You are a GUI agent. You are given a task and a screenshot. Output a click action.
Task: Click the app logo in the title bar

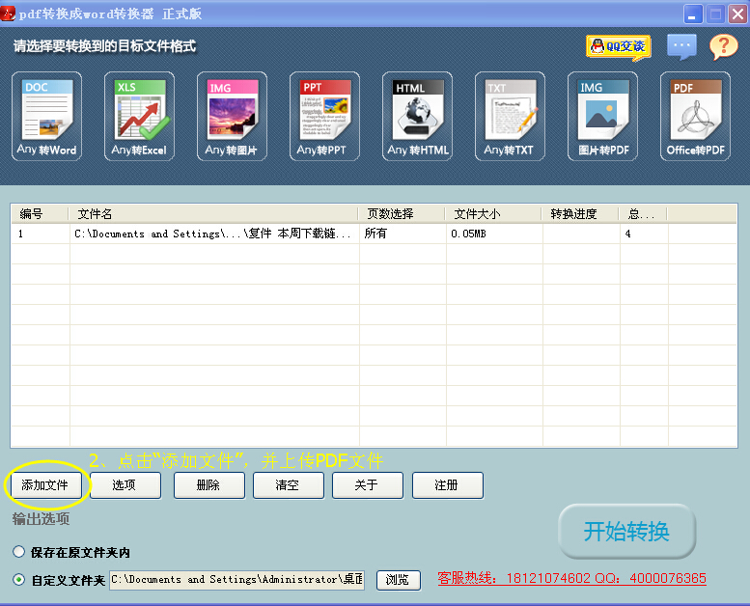8,14
